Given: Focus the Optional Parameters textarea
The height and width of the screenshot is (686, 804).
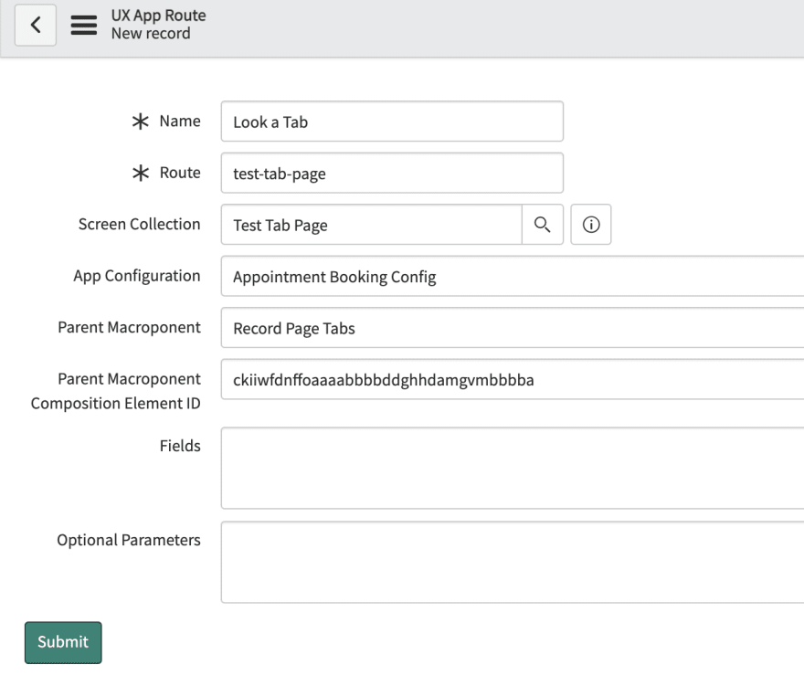Looking at the screenshot, I should click(x=513, y=563).
